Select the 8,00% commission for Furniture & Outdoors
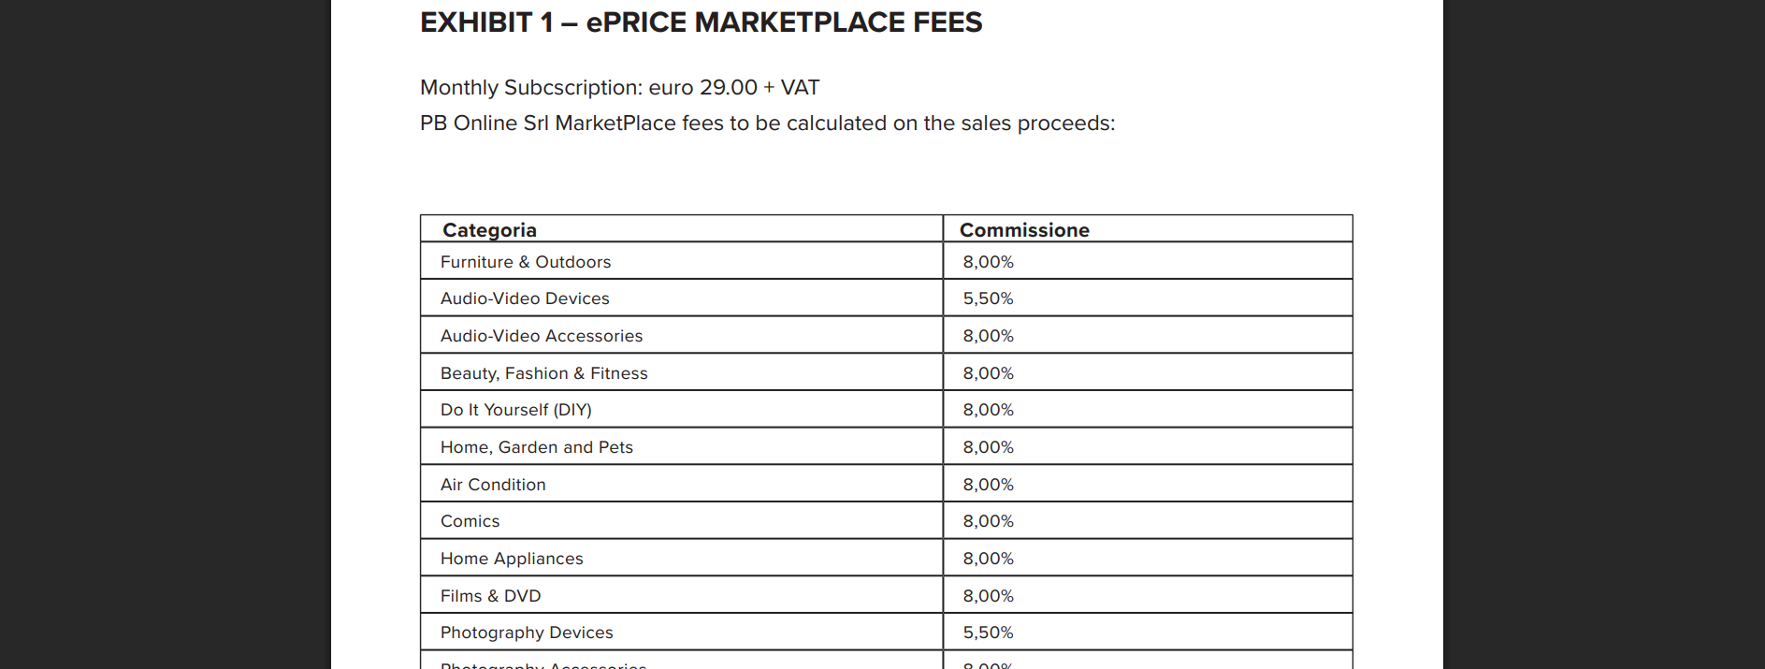The image size is (1765, 669). pos(989,262)
